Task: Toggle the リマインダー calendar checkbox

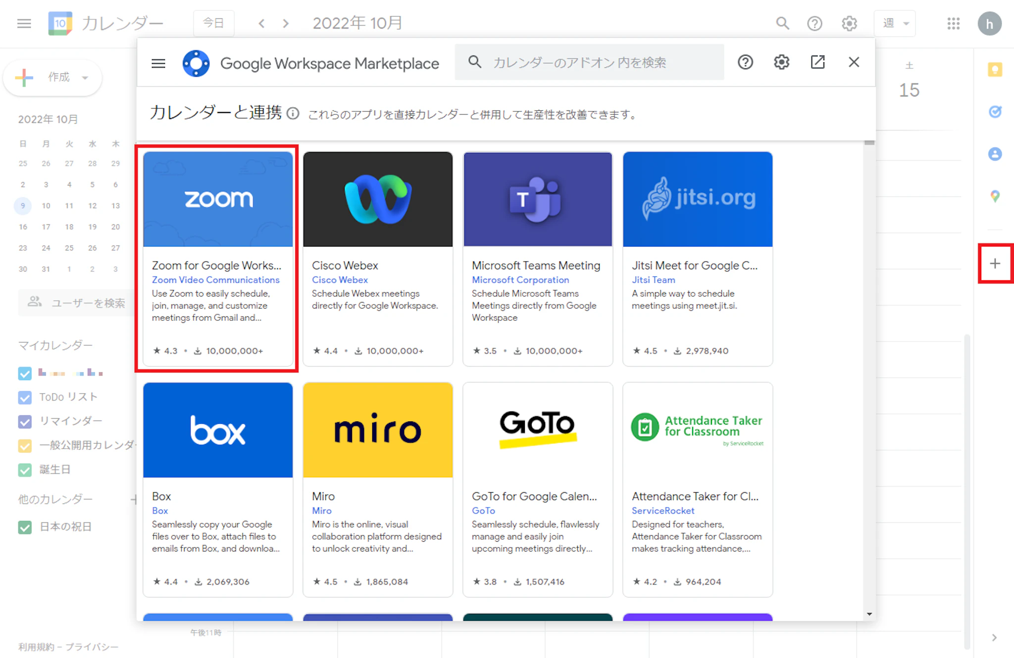Action: 25,421
